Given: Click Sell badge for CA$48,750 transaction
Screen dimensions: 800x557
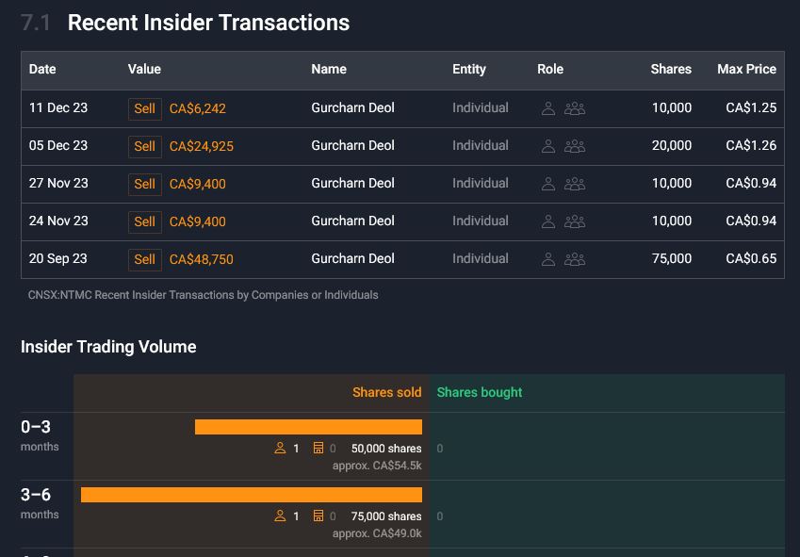Looking at the screenshot, I should pos(144,259).
